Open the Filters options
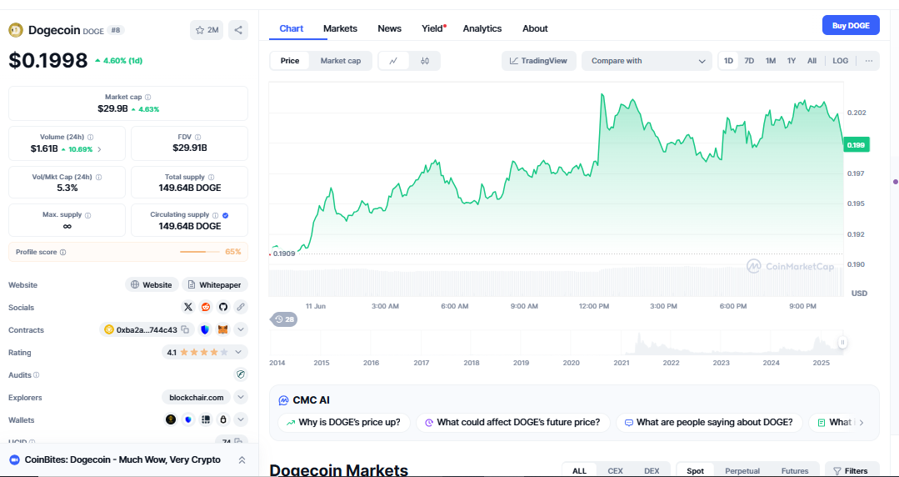 [851, 470]
